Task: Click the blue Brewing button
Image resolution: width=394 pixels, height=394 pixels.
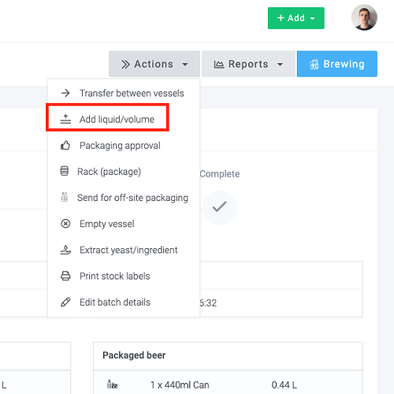Action: (337, 64)
